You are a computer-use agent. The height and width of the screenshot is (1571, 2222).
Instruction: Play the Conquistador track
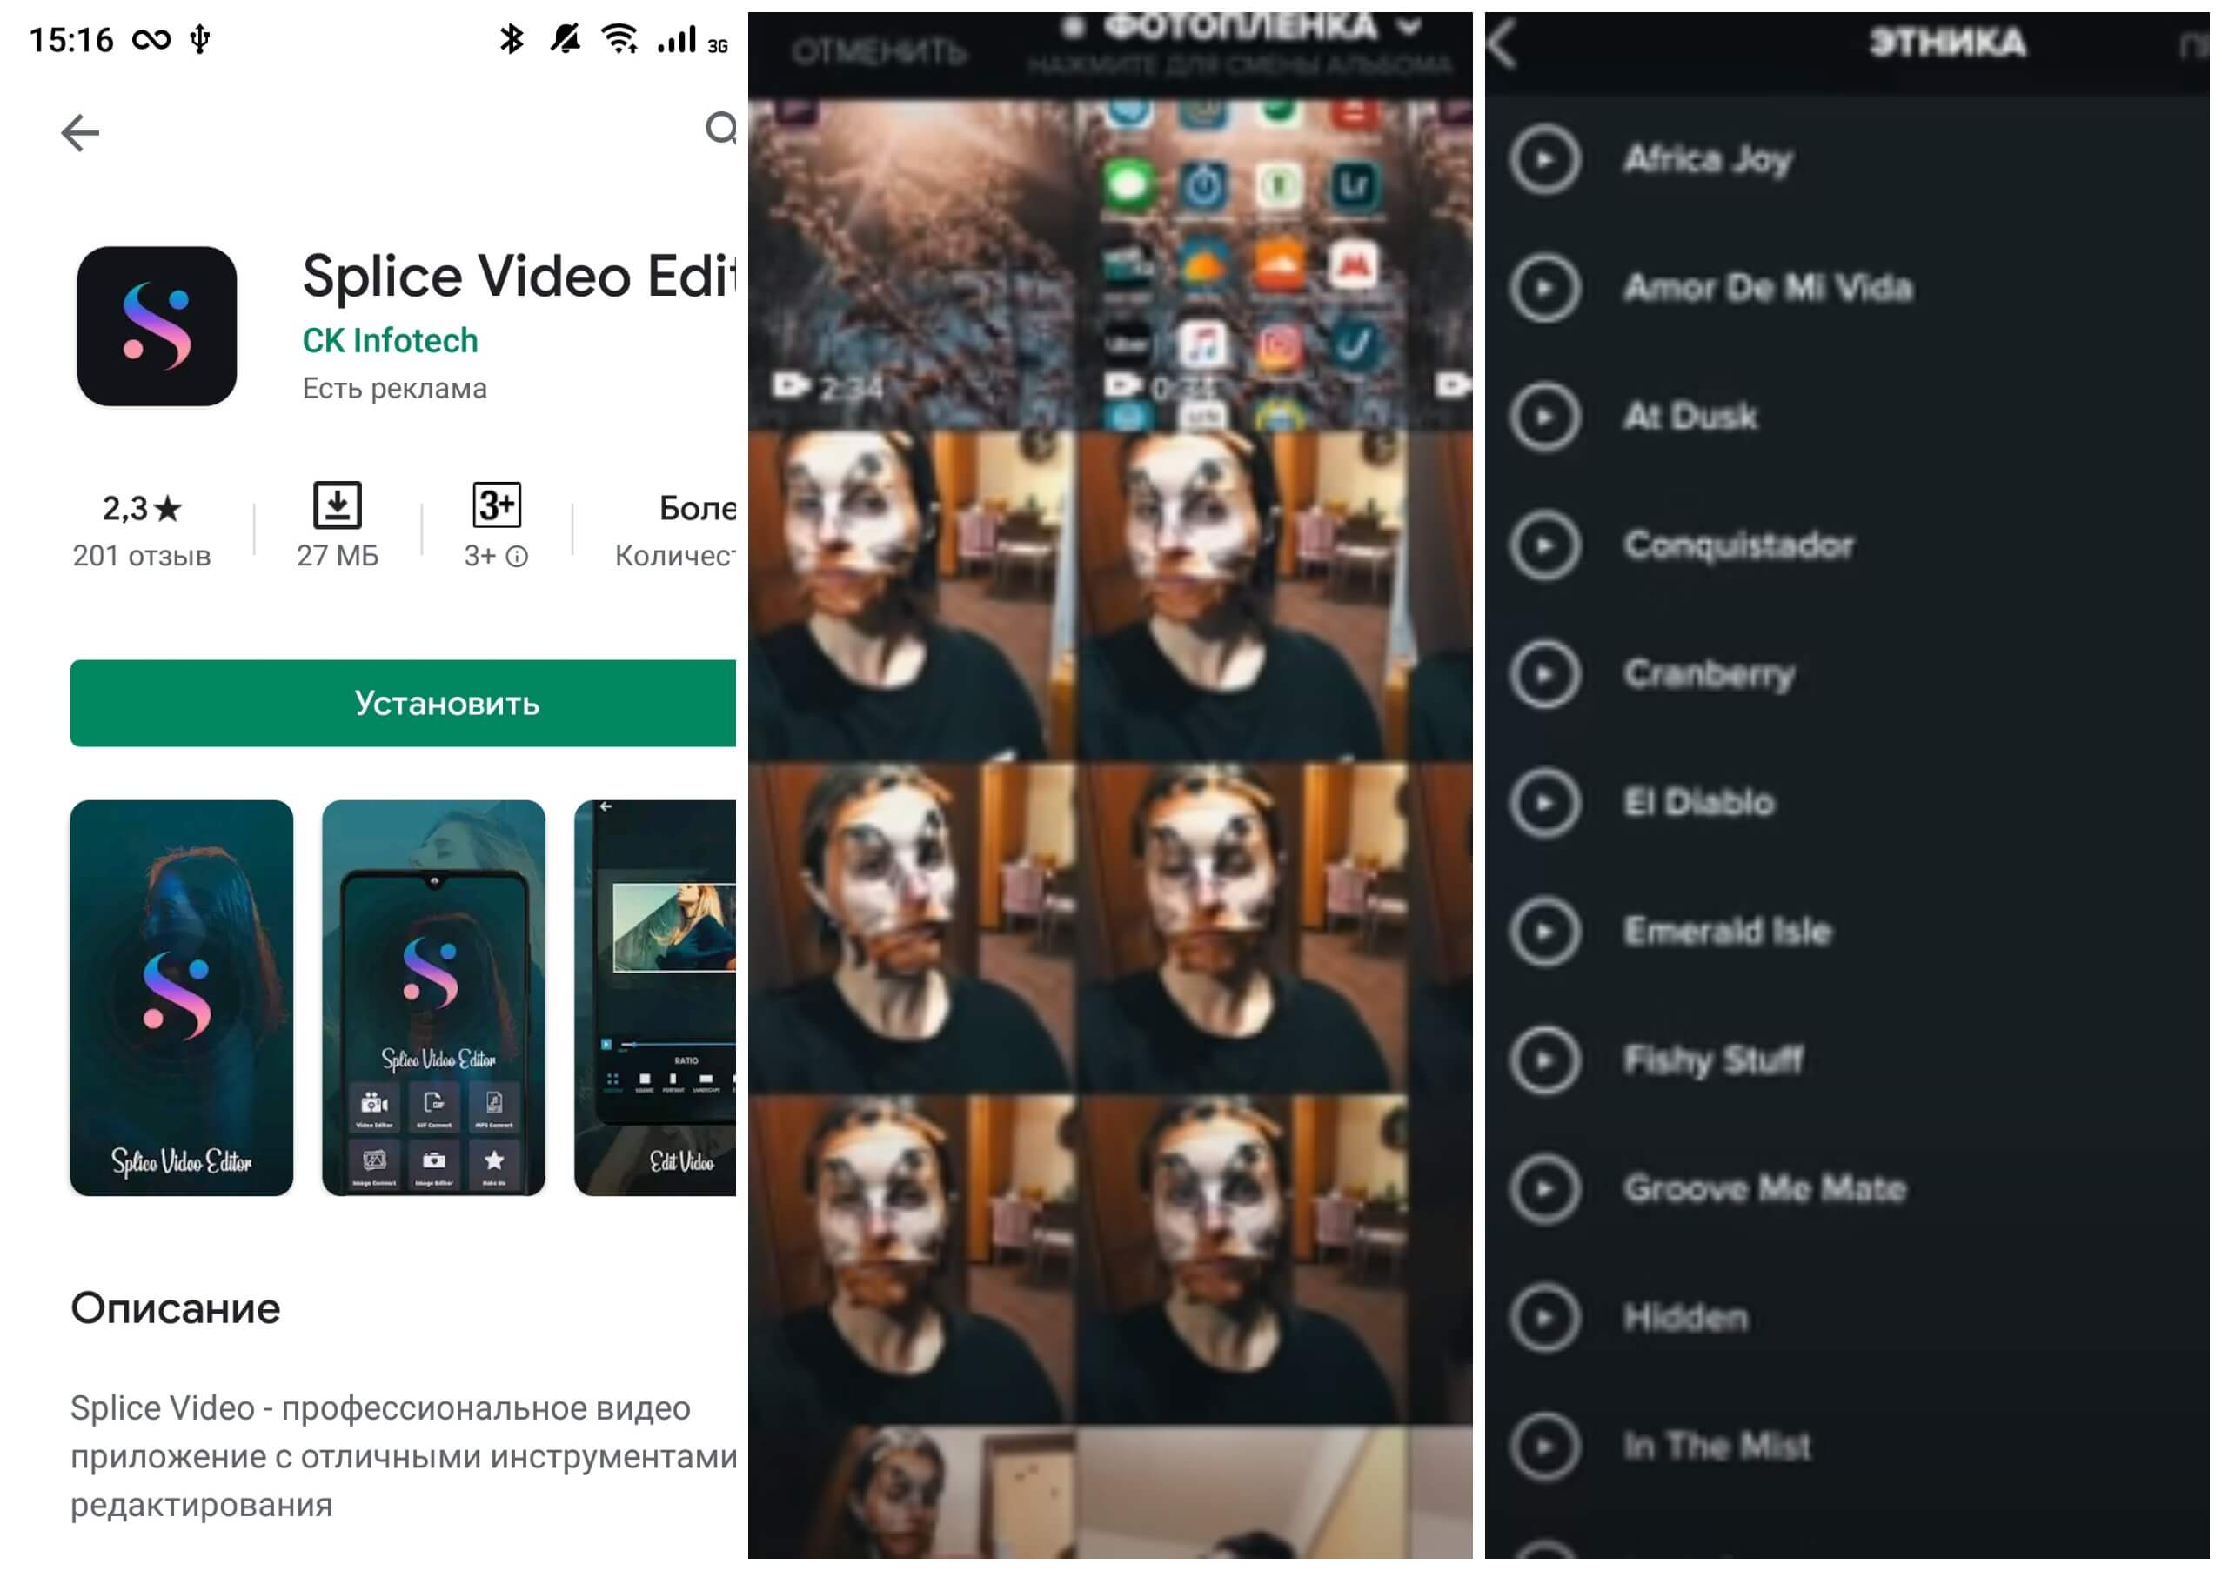click(x=1545, y=545)
